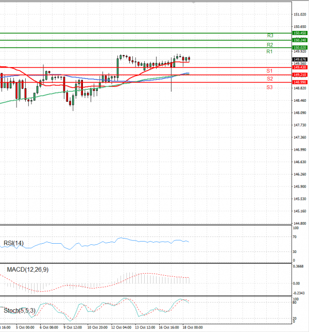Screen dimensions: 309x332
Task: Select the red 149.430 price tag
Action: coord(300,67)
